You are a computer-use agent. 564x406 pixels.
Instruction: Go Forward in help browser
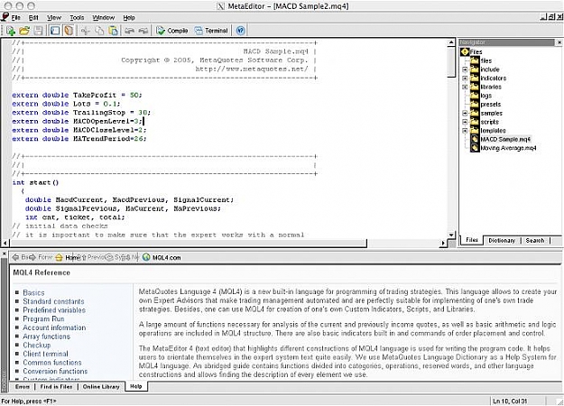click(x=41, y=257)
